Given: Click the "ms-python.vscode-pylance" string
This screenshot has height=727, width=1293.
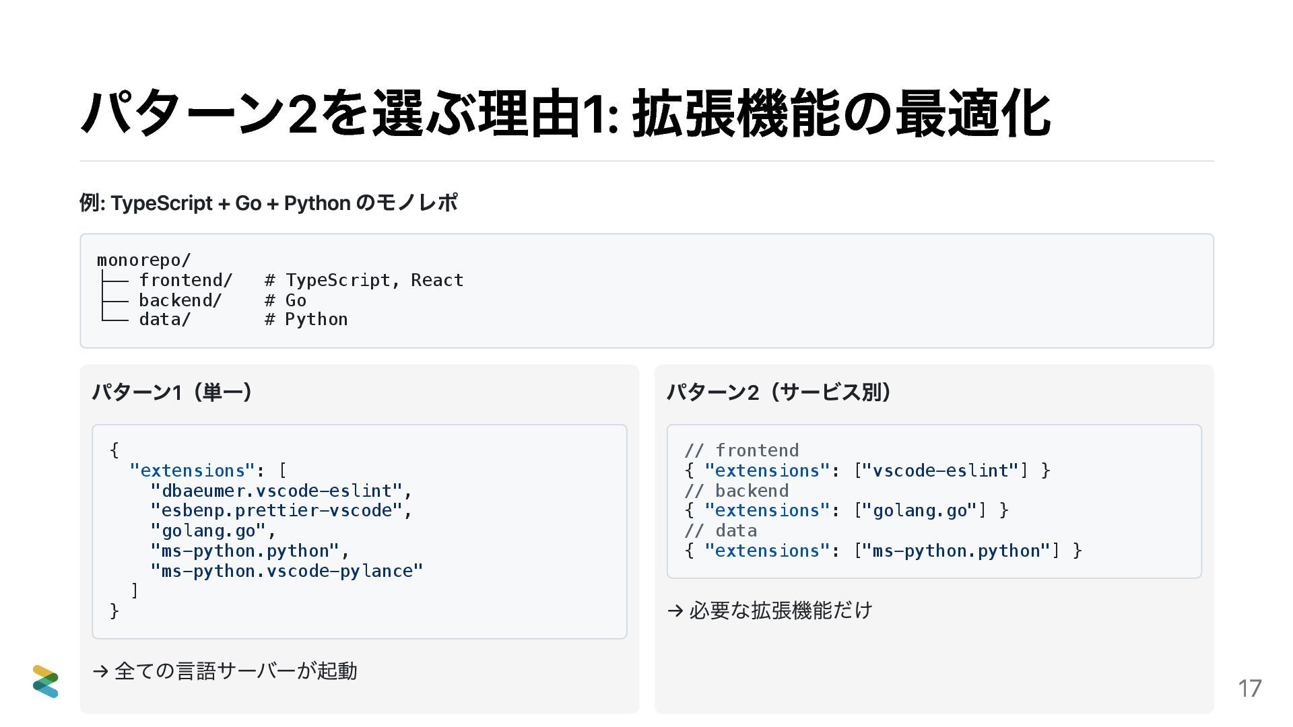Looking at the screenshot, I should [286, 571].
